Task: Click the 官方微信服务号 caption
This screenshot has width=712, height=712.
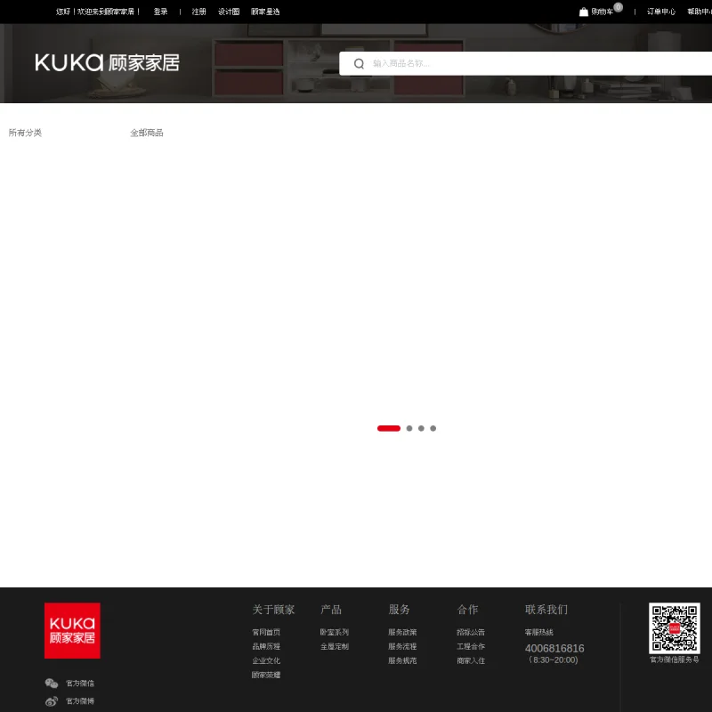Action: [x=675, y=659]
